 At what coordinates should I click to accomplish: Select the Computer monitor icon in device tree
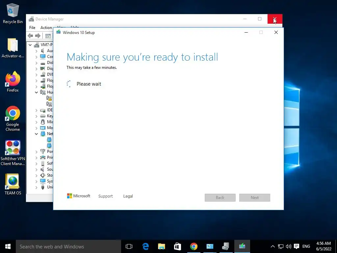pyautogui.click(x=43, y=57)
